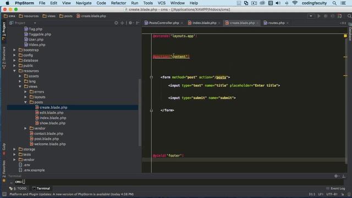The height and width of the screenshot is (198, 352).
Task: Switch to index.blade.php tab
Action: click(x=204, y=23)
